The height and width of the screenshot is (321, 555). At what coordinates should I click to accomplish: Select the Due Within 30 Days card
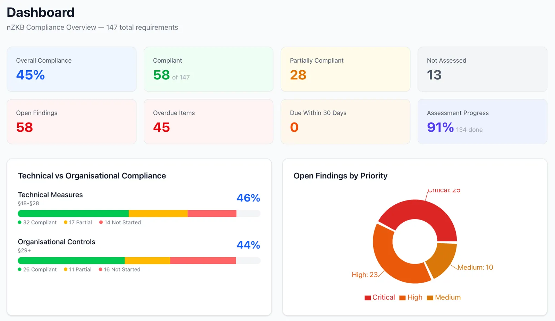345,122
